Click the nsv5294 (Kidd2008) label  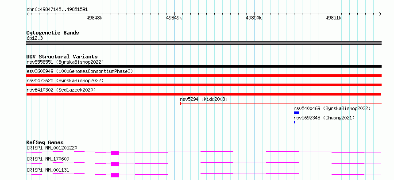point(204,100)
